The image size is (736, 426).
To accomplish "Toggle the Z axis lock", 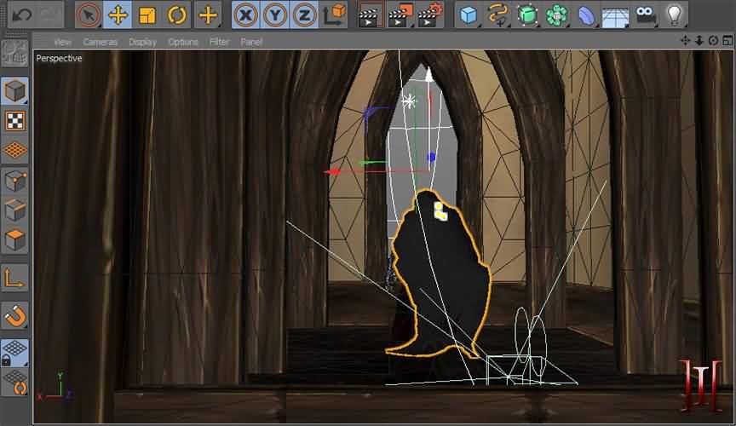I will (x=304, y=15).
